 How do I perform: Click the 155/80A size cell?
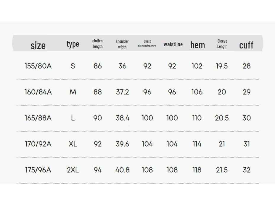pyautogui.click(x=38, y=66)
